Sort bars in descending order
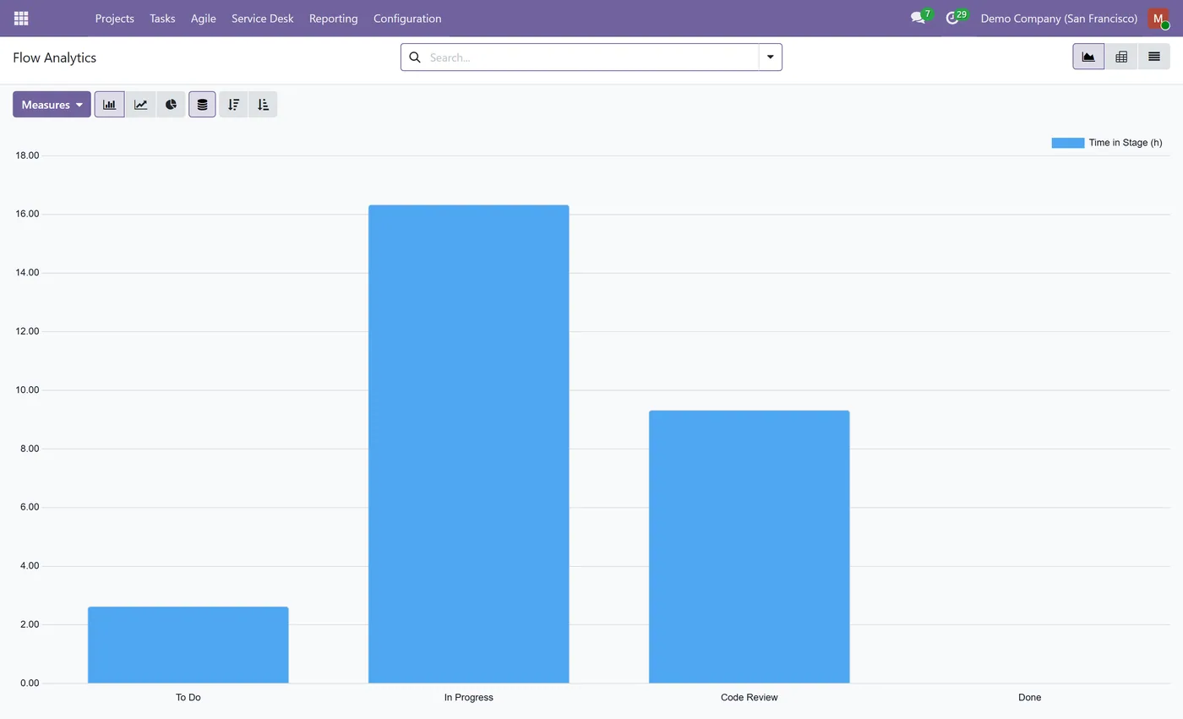The height and width of the screenshot is (719, 1183). click(233, 105)
